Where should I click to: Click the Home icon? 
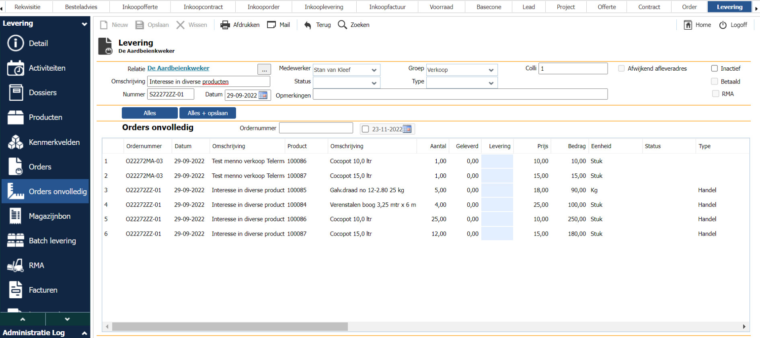(688, 25)
